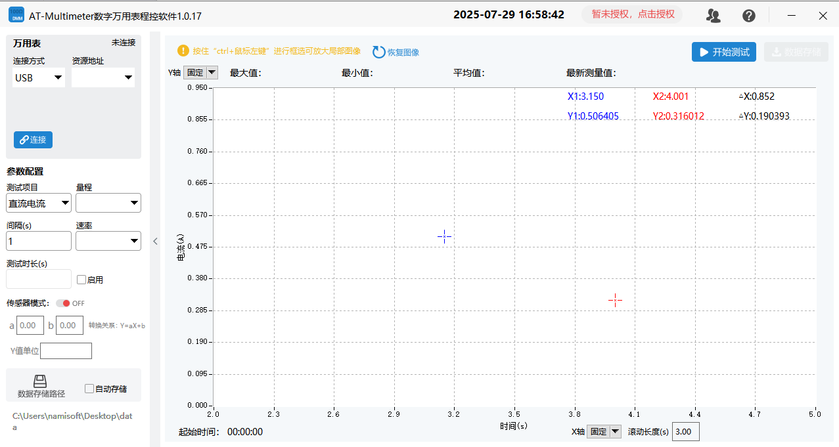Toggle the sensor mode switch
The image size is (839, 447).
(64, 303)
